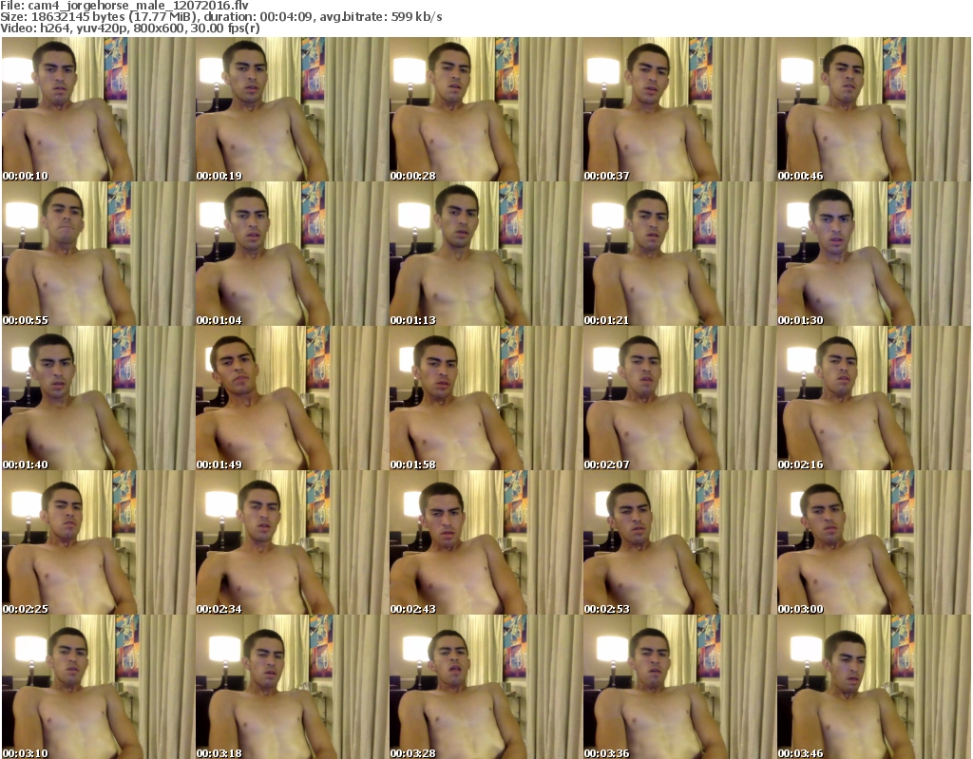This screenshot has width=973, height=759.
Task: Select the thumbnail stamped 00:00:46
Action: [873, 109]
